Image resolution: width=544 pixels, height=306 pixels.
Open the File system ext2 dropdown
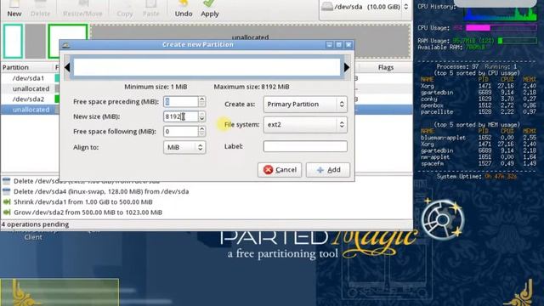click(x=305, y=125)
